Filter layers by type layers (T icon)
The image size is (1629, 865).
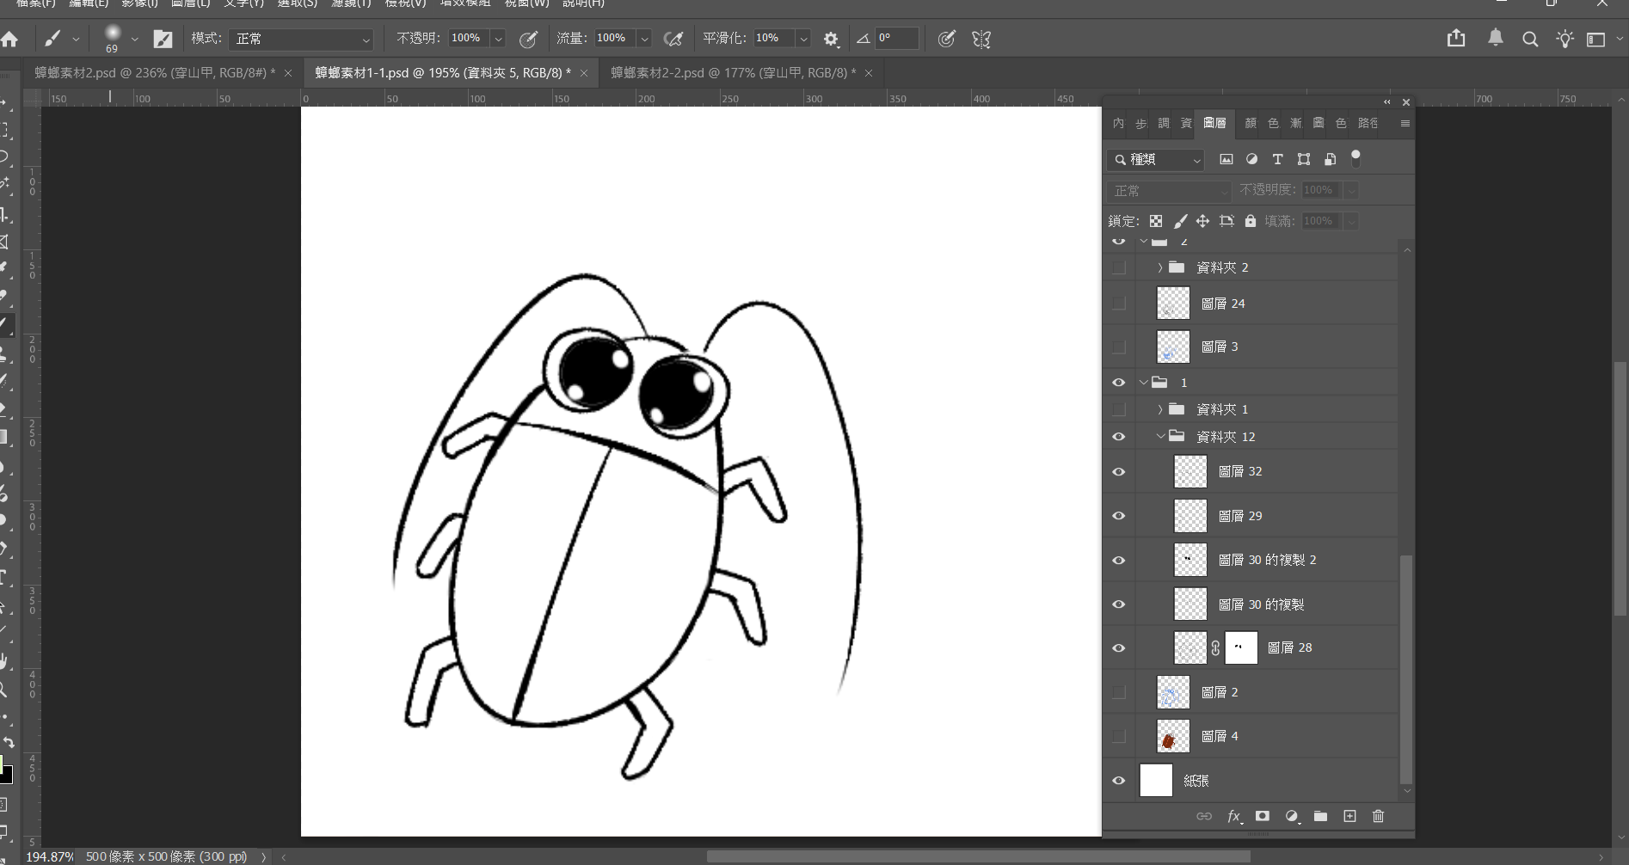point(1277,159)
